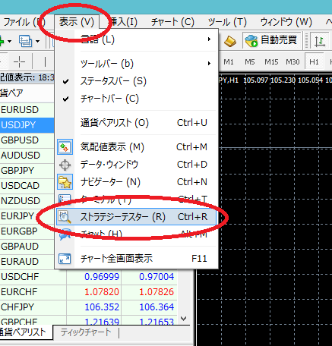Screen dimensions: 332x346
Task: Select AUDUSD row in market watch
Action: tap(27, 156)
